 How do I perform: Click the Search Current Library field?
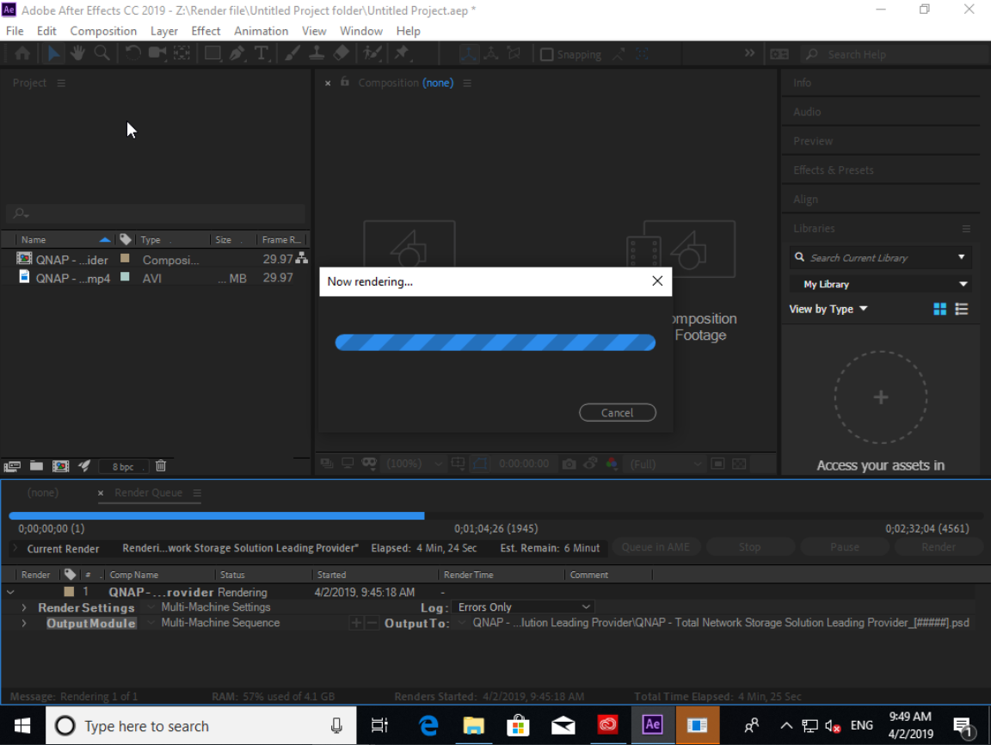coord(880,258)
